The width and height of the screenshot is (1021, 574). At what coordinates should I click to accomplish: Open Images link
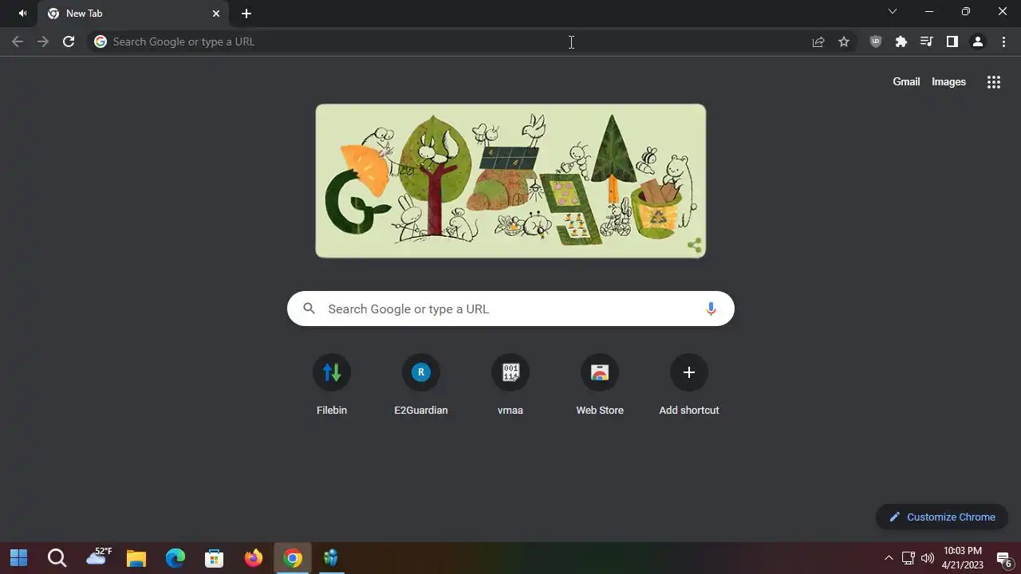[948, 81]
